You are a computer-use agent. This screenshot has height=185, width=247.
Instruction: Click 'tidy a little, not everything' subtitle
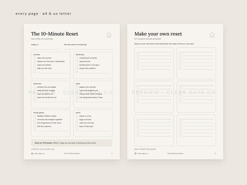42,39
